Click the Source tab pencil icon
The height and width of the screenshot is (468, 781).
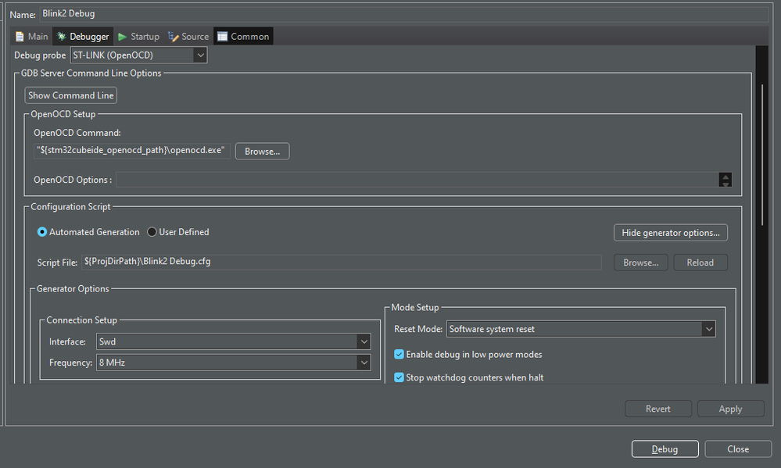click(173, 37)
